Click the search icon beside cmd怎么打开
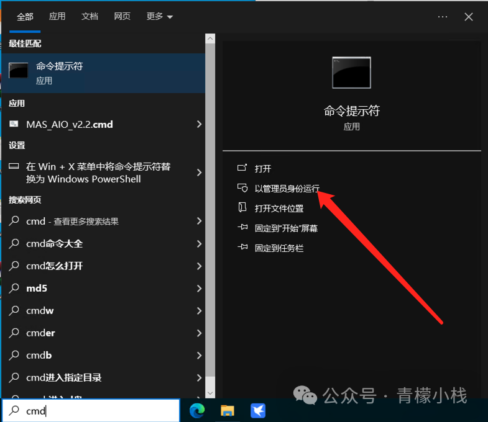The image size is (488, 422). click(x=14, y=266)
